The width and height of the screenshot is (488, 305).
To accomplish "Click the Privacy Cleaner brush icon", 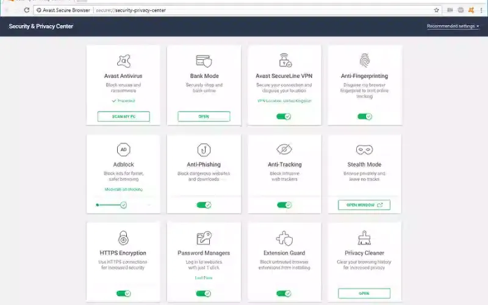I will click(x=364, y=238).
